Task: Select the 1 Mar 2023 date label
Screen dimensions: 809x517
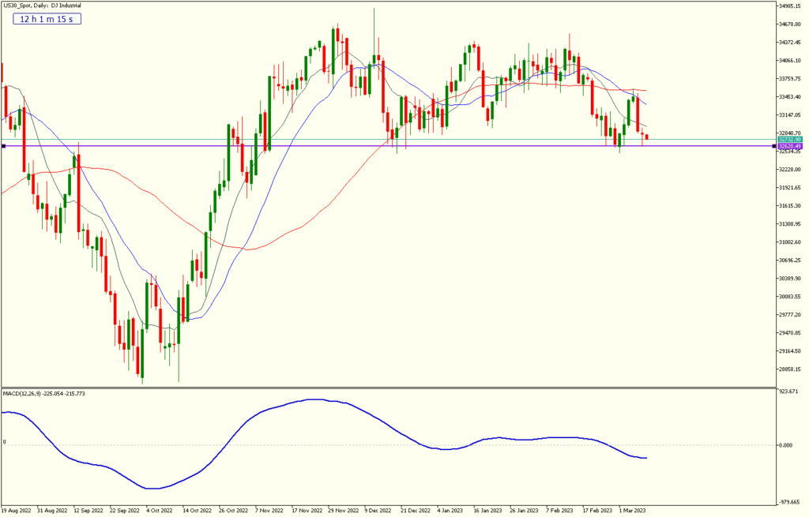Action: coord(632,511)
